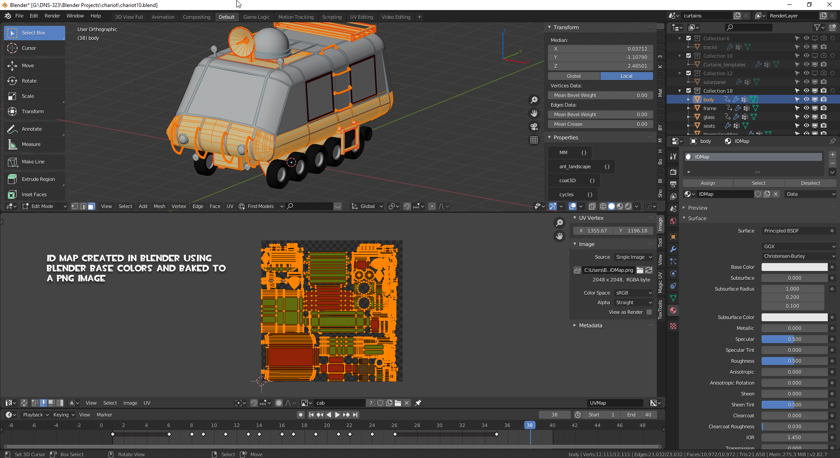
Task: Select the Annotate tool
Action: pos(32,129)
